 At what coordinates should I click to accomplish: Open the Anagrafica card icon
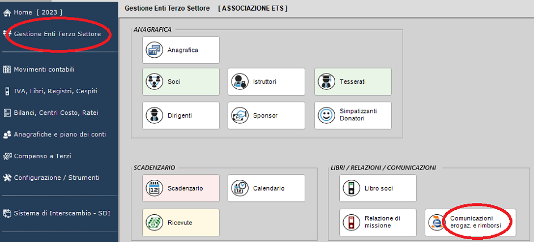[x=155, y=50]
